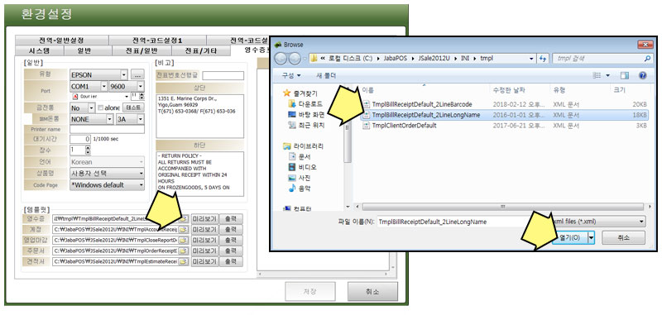Switch to the 시스템 tab

coord(39,51)
